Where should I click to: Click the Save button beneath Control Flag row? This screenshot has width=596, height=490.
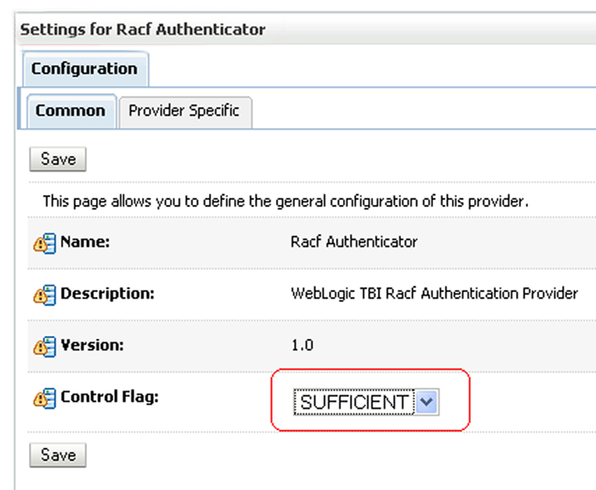tap(58, 455)
